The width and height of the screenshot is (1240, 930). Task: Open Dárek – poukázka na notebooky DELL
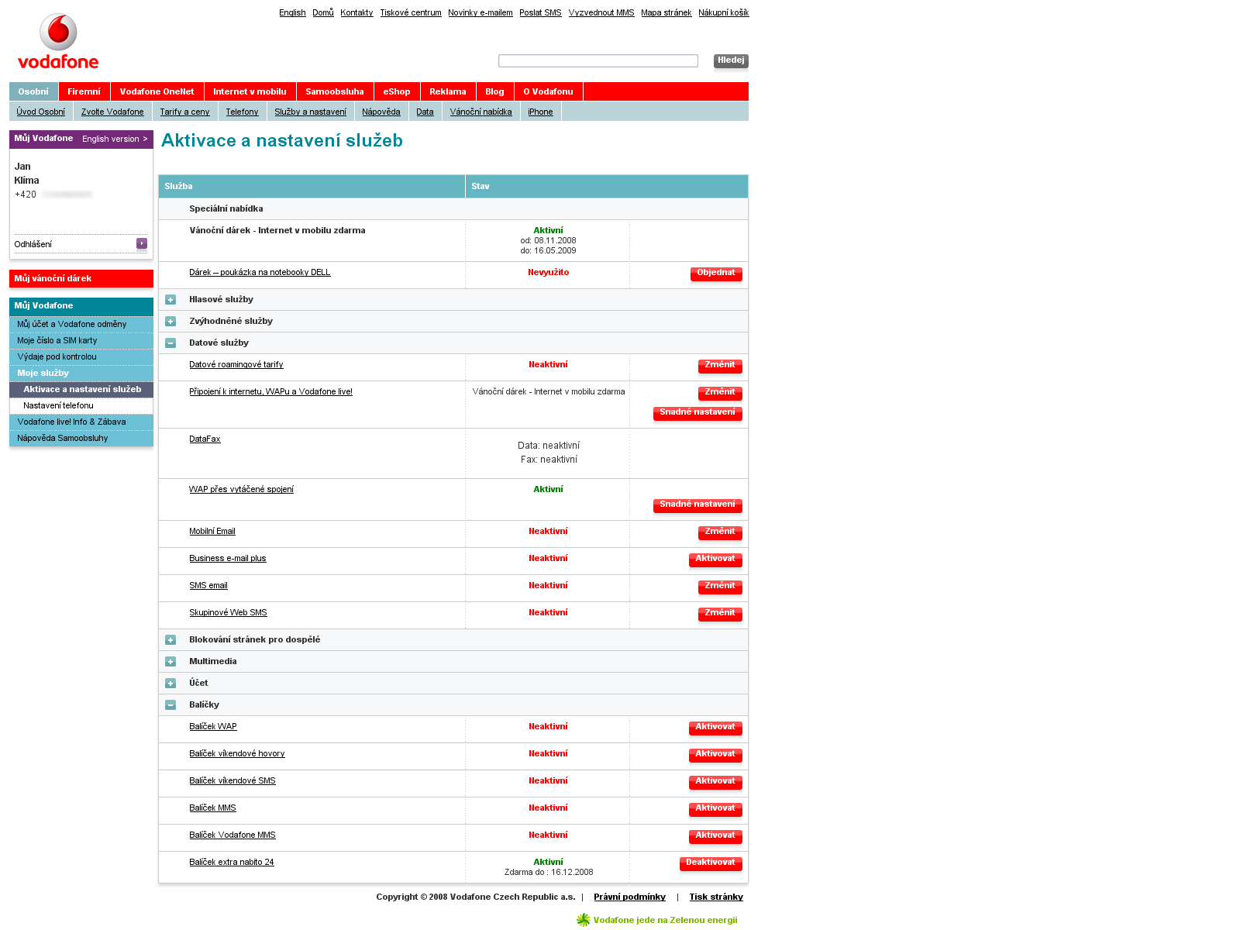pyautogui.click(x=260, y=272)
